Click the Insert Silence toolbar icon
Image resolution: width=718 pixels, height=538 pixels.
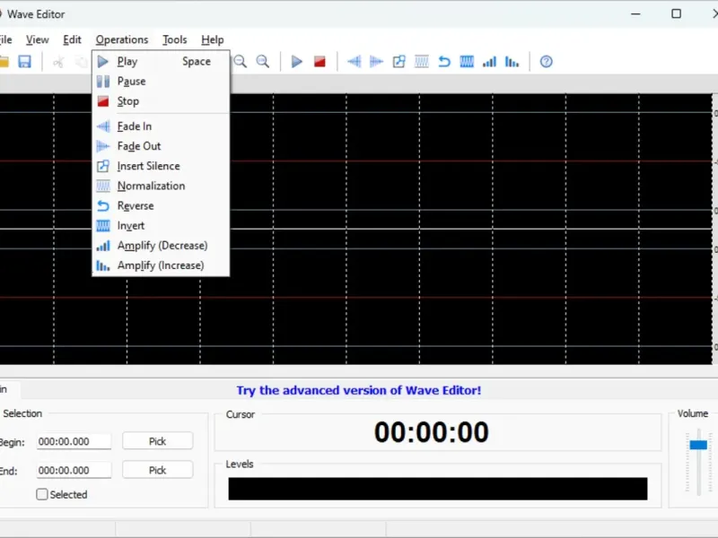399,62
